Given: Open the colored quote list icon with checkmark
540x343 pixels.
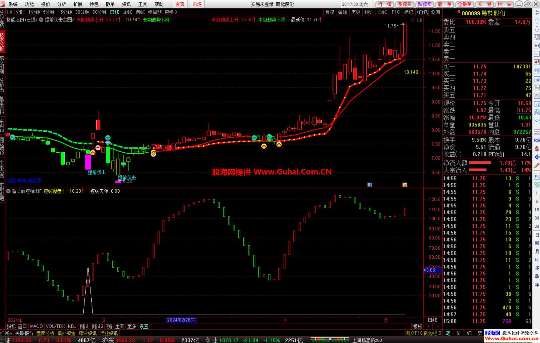Looking at the screenshot, I should (x=537, y=38).
